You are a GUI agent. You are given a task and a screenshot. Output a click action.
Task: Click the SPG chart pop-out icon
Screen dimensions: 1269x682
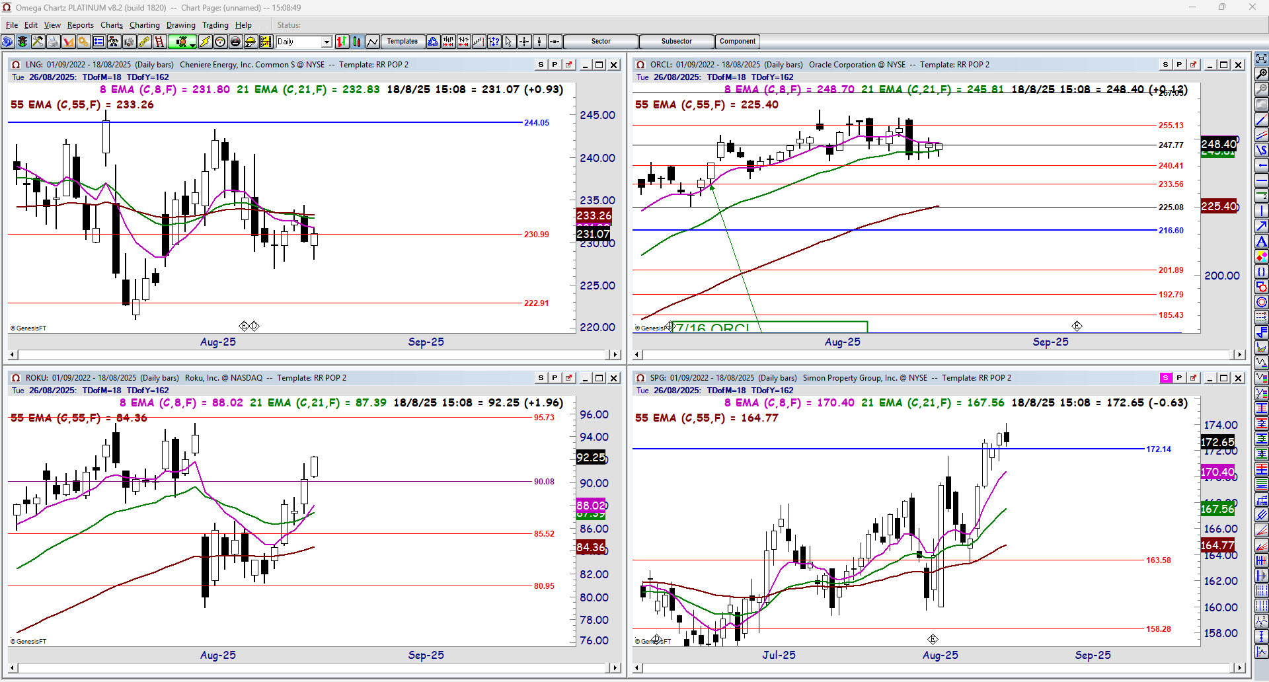click(x=1193, y=378)
